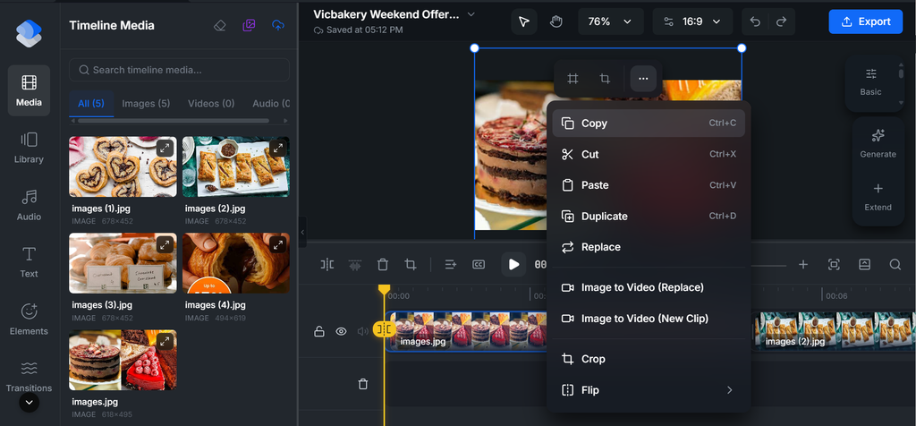Toggle track mute speaker icon
Image resolution: width=916 pixels, height=426 pixels.
363,331
